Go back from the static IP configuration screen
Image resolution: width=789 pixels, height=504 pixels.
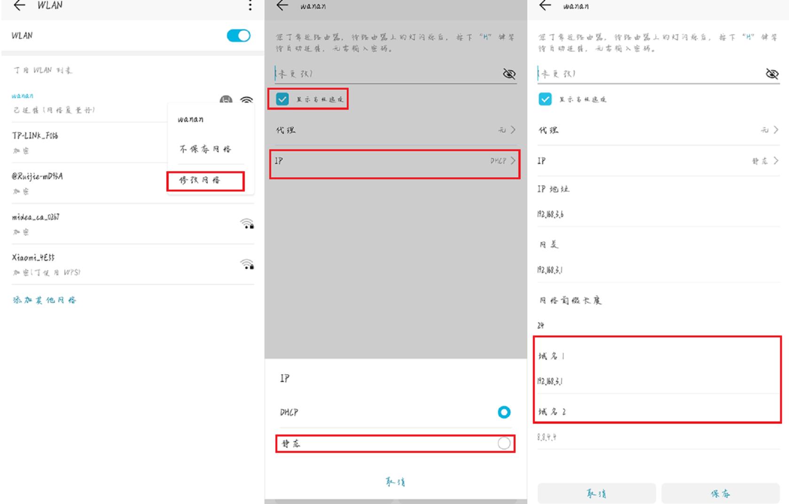545,6
